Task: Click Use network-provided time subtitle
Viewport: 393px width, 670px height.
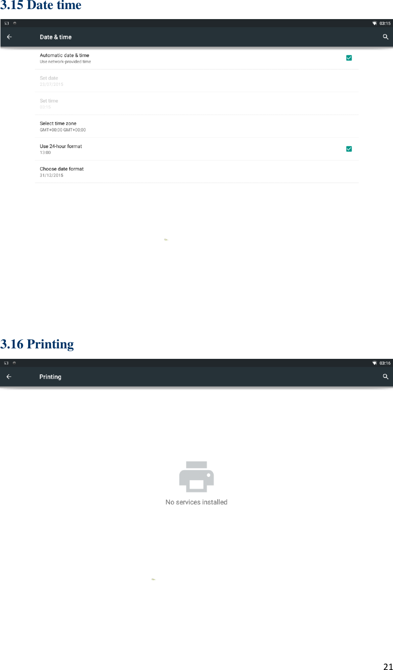Action: pyautogui.click(x=65, y=62)
